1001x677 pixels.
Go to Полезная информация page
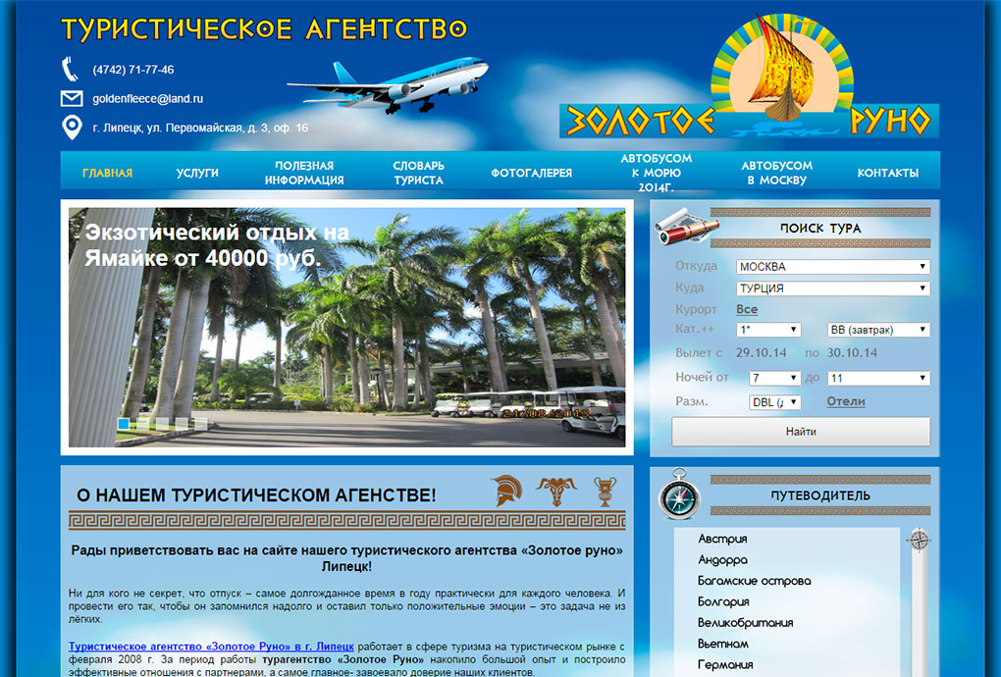click(304, 173)
